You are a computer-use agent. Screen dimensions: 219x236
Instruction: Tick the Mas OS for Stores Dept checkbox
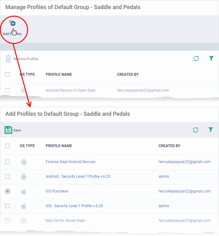(x=8, y=221)
